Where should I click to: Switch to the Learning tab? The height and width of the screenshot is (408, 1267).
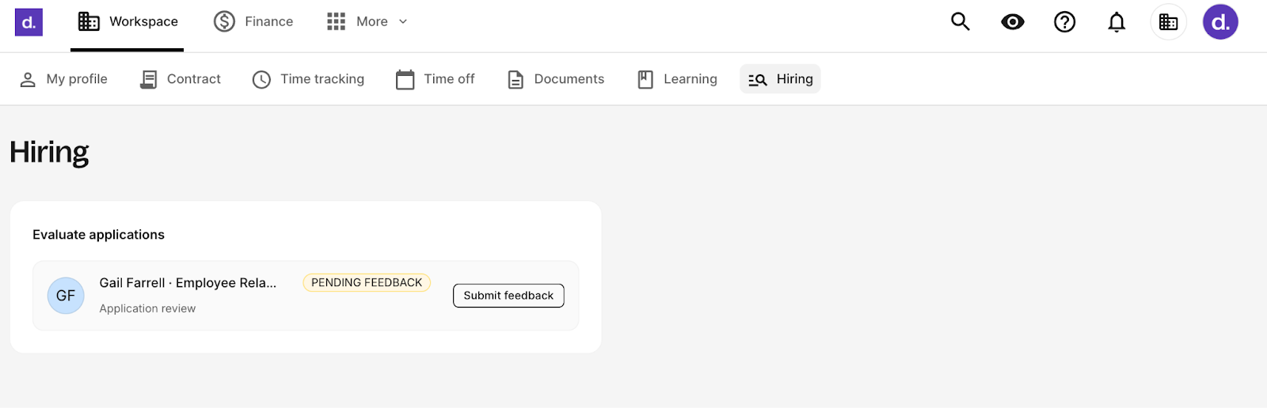tap(678, 79)
